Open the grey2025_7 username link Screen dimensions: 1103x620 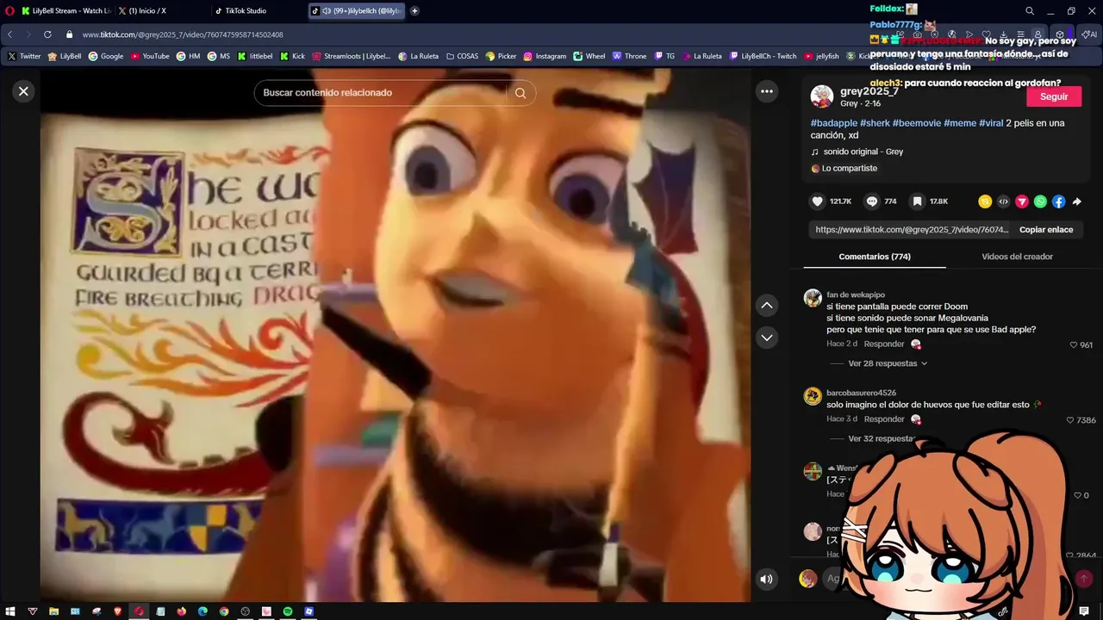(x=869, y=91)
